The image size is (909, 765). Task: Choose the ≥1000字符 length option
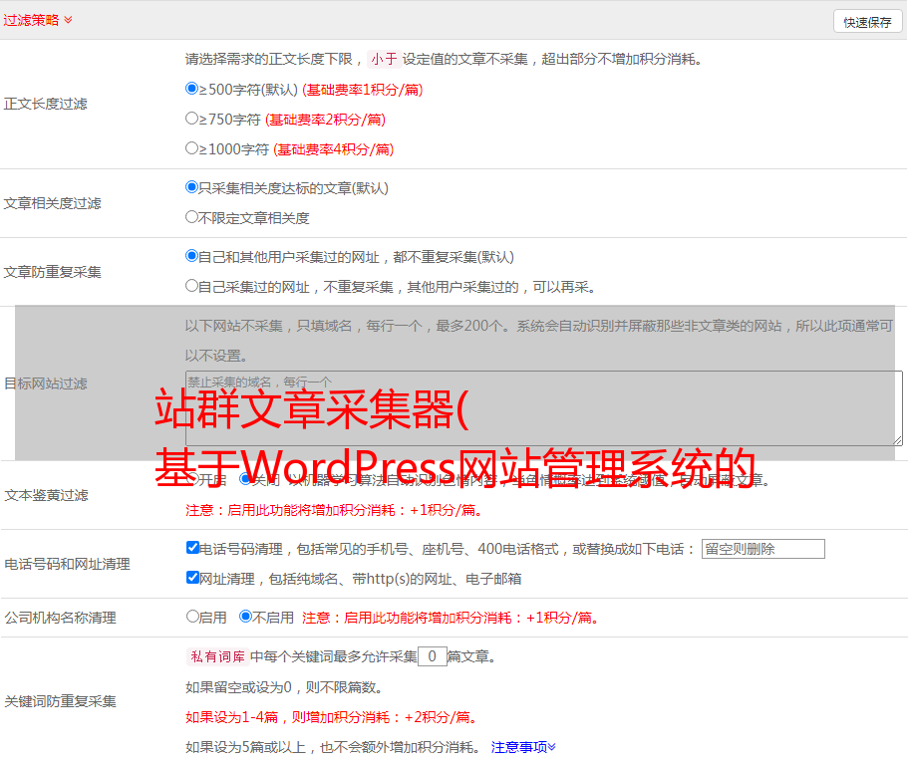pyautogui.click(x=191, y=148)
